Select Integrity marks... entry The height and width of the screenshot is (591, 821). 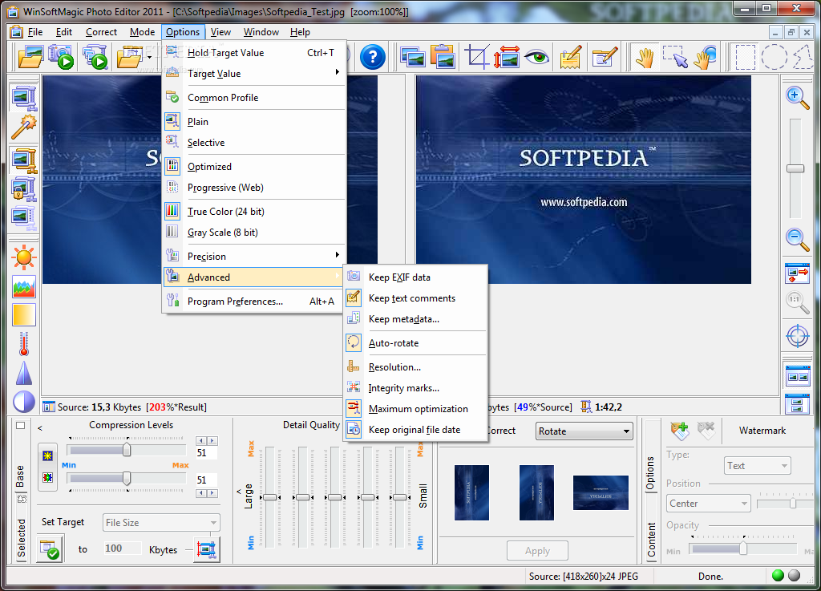[416, 388]
